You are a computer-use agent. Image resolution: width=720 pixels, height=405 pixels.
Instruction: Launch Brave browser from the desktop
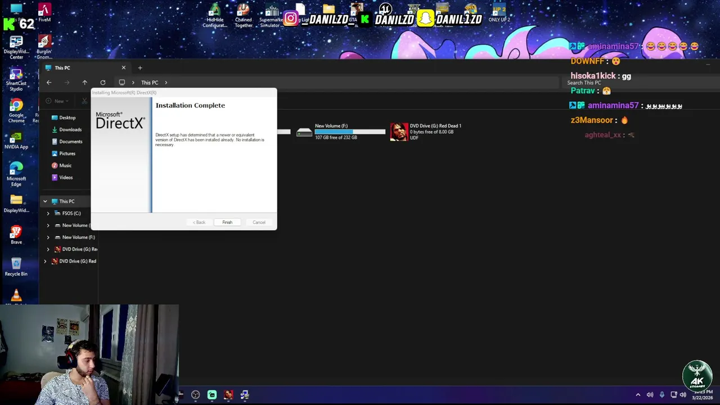point(16,235)
